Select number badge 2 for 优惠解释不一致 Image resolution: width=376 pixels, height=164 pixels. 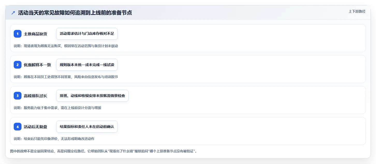tap(18, 65)
